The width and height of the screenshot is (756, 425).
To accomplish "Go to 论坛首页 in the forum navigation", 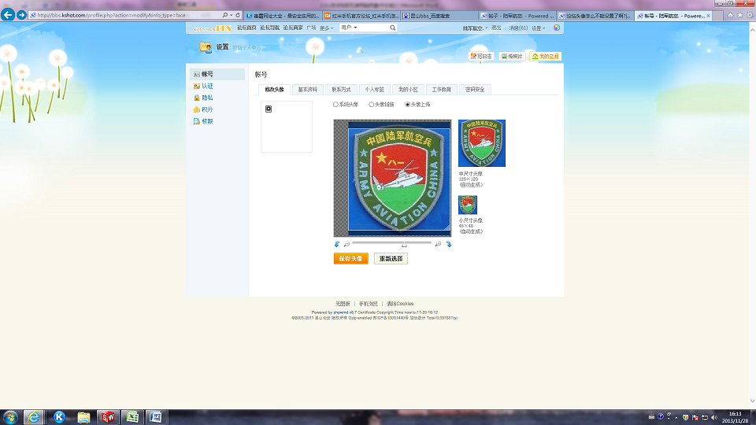I will pos(246,28).
